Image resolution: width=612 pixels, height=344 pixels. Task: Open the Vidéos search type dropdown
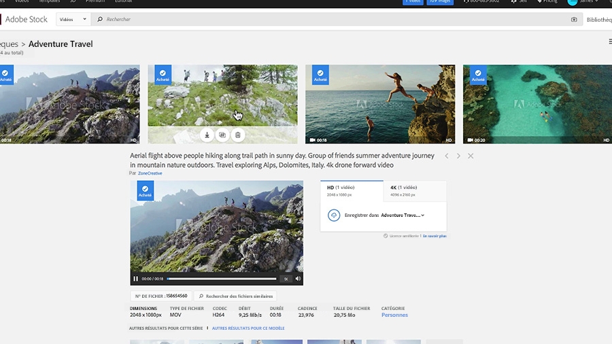[74, 20]
